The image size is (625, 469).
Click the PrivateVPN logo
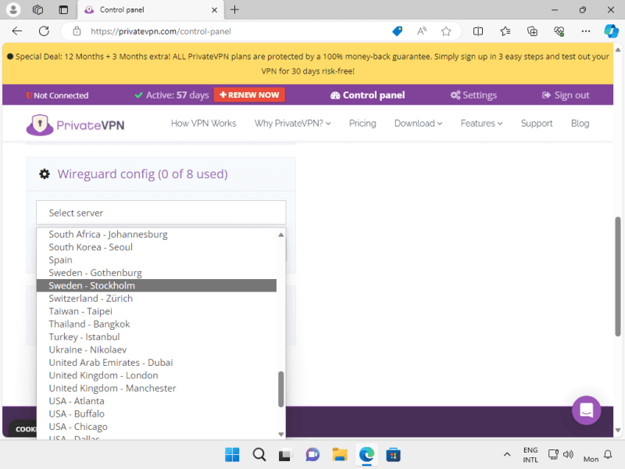[x=75, y=125]
